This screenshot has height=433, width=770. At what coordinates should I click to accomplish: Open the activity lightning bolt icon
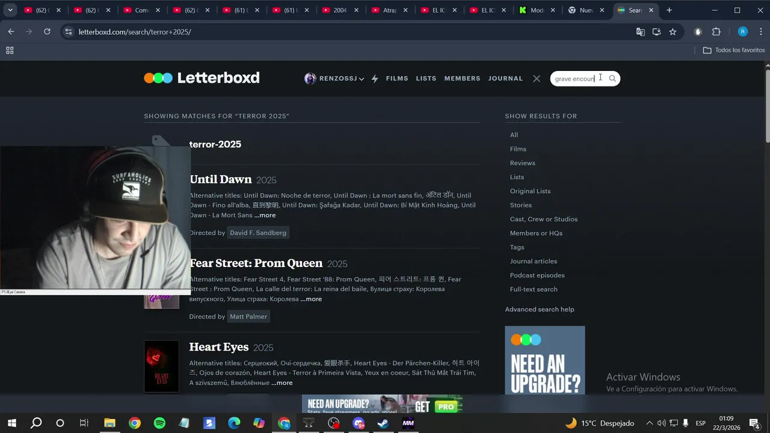click(x=375, y=79)
